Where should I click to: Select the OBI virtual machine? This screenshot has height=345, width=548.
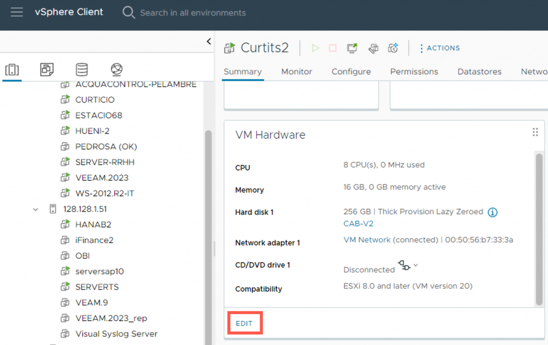82,256
